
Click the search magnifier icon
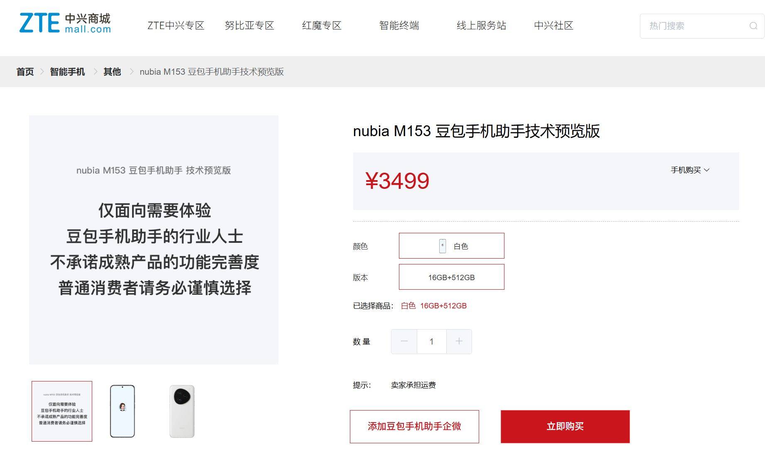(753, 26)
